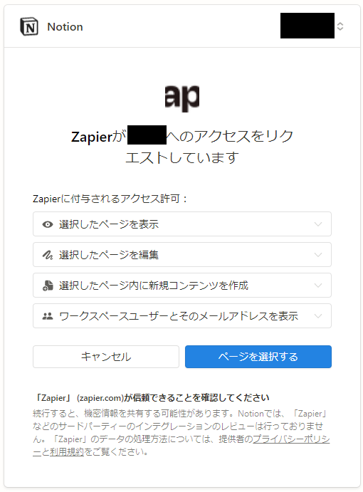Expand the 新規コンテンツを作成 permission chevron
The image size is (363, 492).
tap(318, 286)
